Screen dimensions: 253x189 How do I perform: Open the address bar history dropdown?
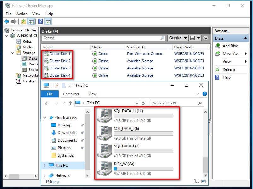(x=137, y=103)
